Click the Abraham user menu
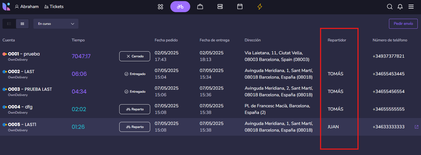The image size is (421, 155). [x=27, y=7]
